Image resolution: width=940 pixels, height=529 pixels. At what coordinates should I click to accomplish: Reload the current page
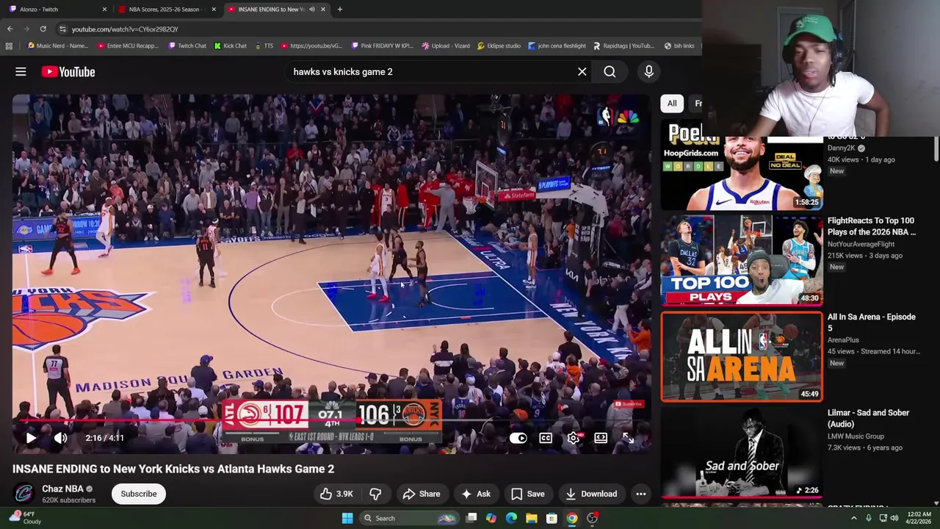point(43,29)
